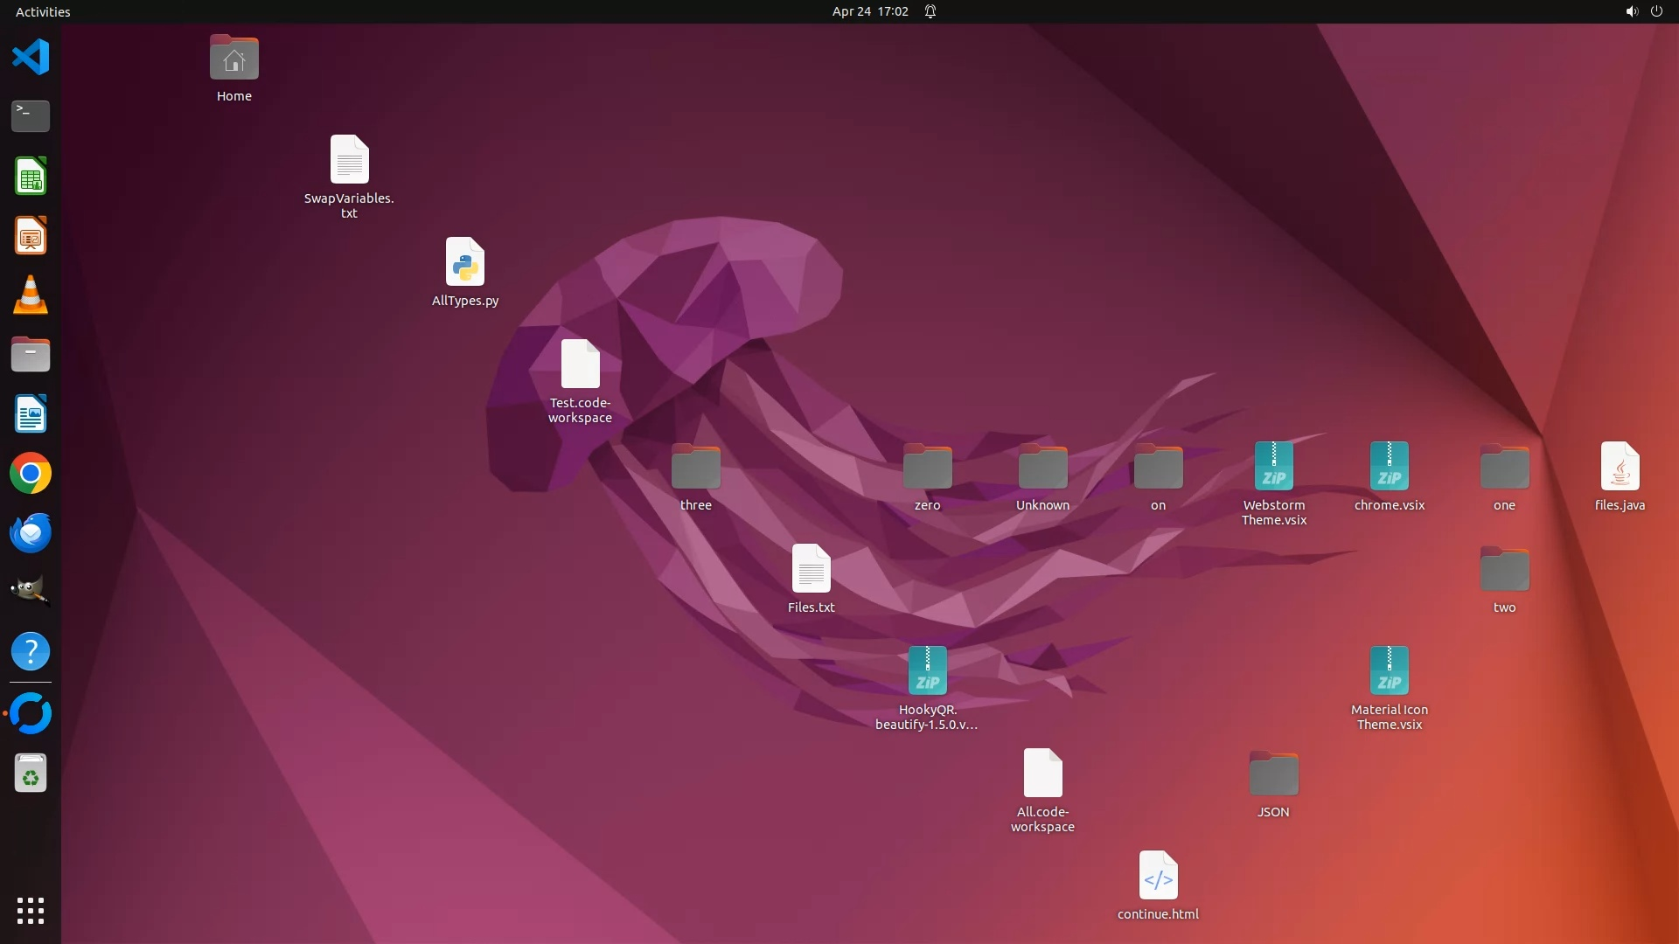This screenshot has width=1679, height=944.
Task: Click the continue.html file icon
Action: pyautogui.click(x=1158, y=876)
